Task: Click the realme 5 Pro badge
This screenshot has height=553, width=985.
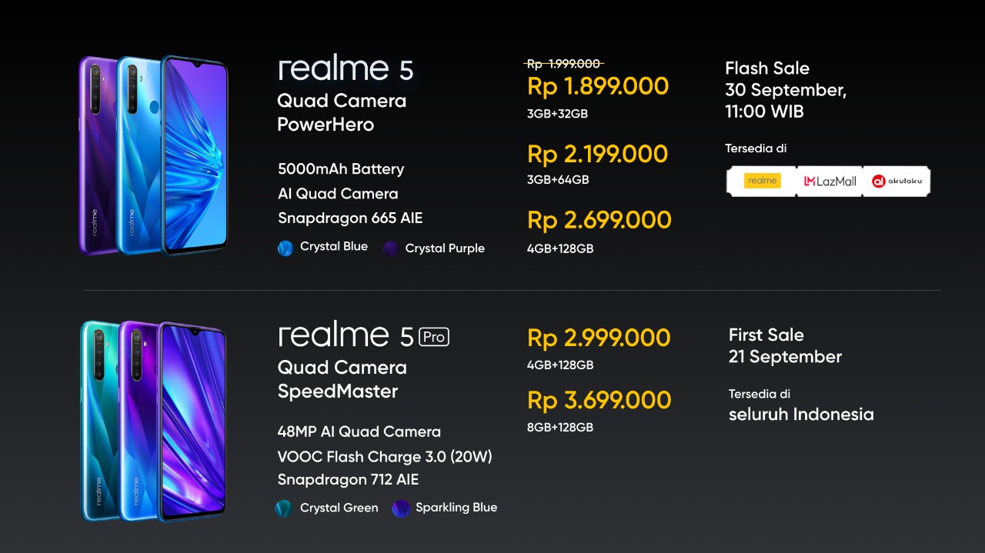Action: click(435, 336)
